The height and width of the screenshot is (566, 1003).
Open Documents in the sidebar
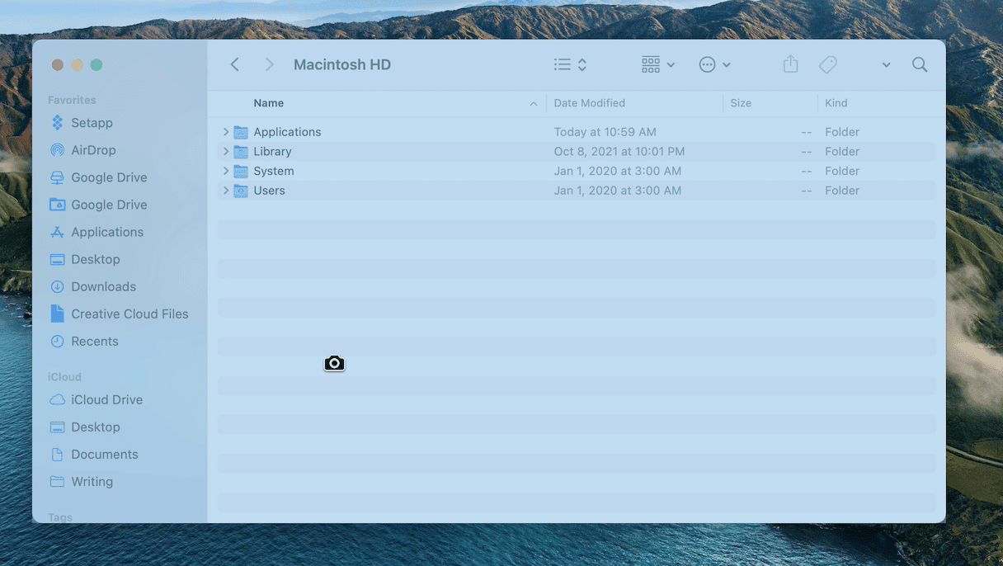pos(94,454)
